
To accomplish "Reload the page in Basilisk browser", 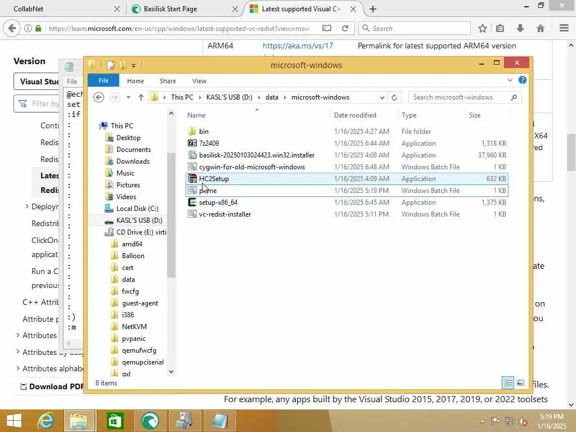I will point(345,28).
